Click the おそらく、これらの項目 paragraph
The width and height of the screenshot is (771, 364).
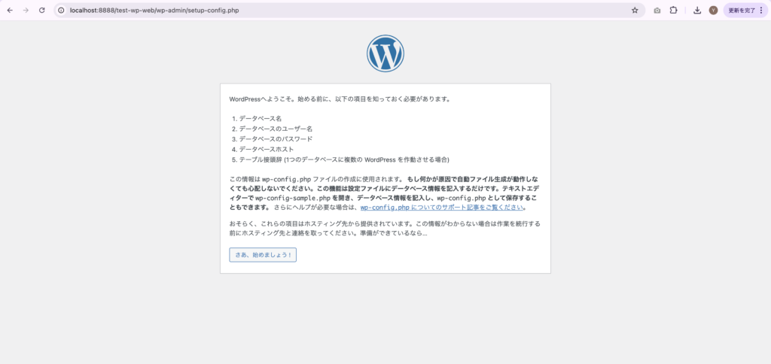point(385,229)
